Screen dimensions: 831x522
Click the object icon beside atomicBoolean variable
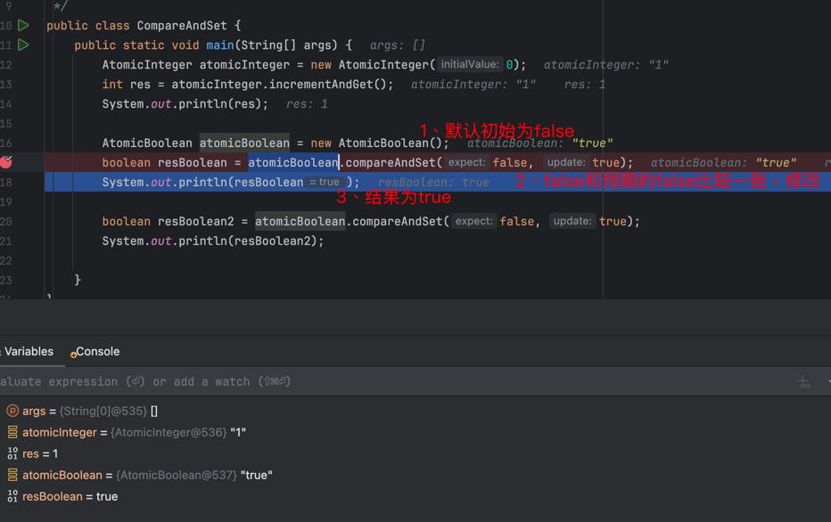click(x=12, y=476)
